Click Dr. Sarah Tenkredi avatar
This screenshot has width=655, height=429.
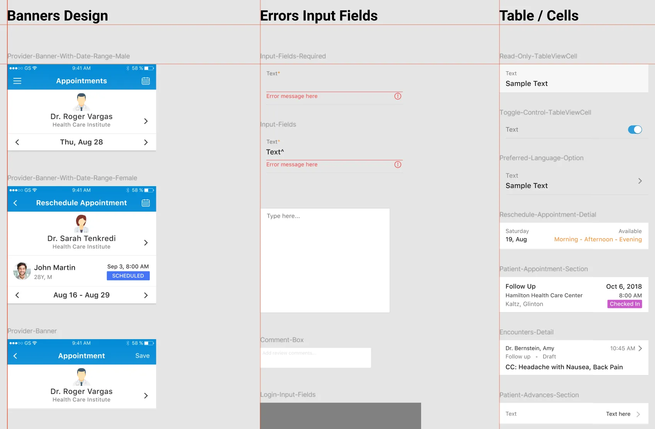click(x=81, y=224)
